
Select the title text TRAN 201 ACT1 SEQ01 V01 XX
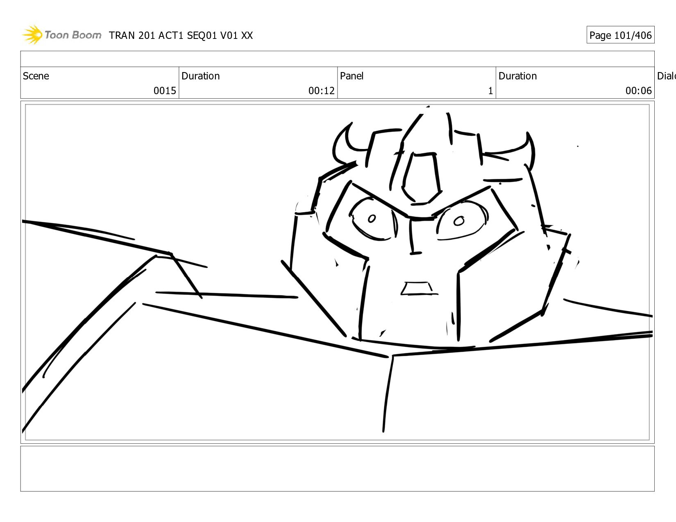point(181,36)
